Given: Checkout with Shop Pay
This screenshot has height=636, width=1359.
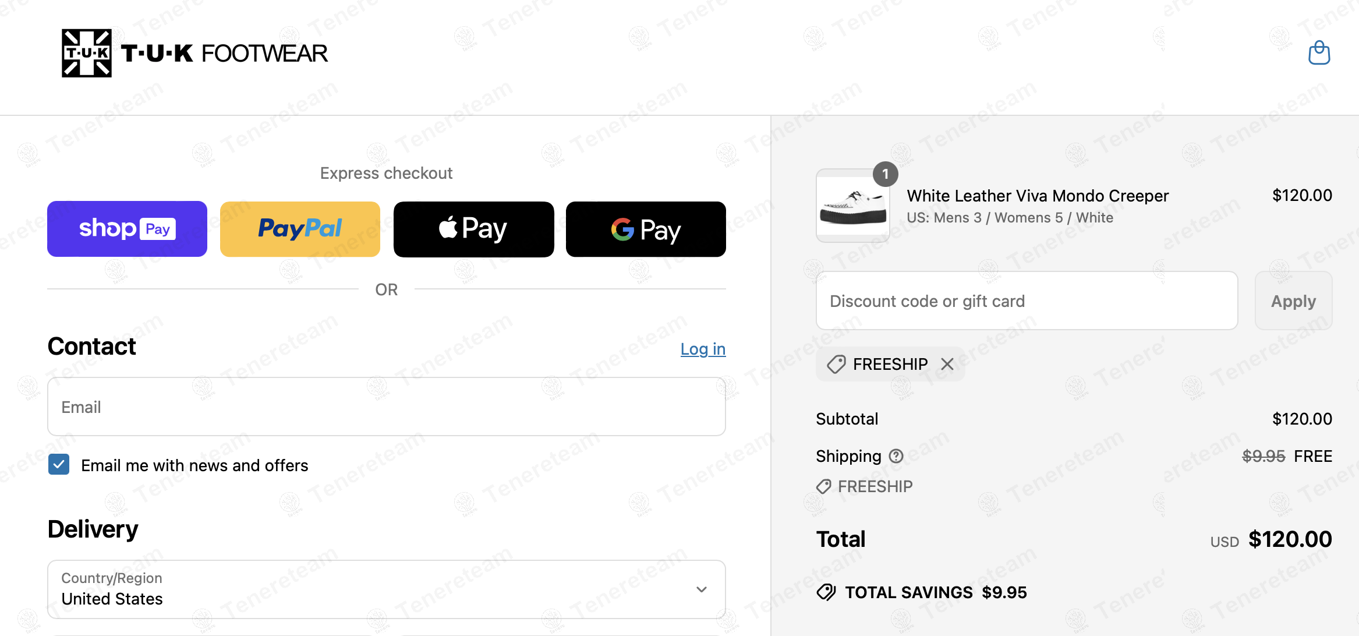Looking at the screenshot, I should 127,229.
